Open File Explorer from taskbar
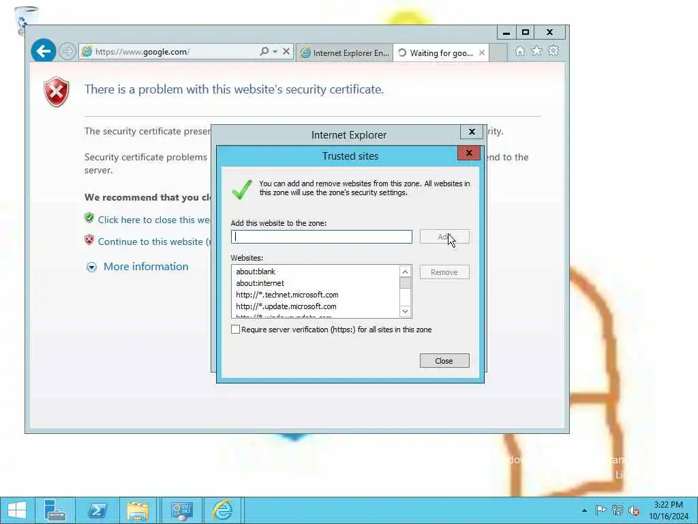Screen dimensions: 698x524 click(x=138, y=510)
